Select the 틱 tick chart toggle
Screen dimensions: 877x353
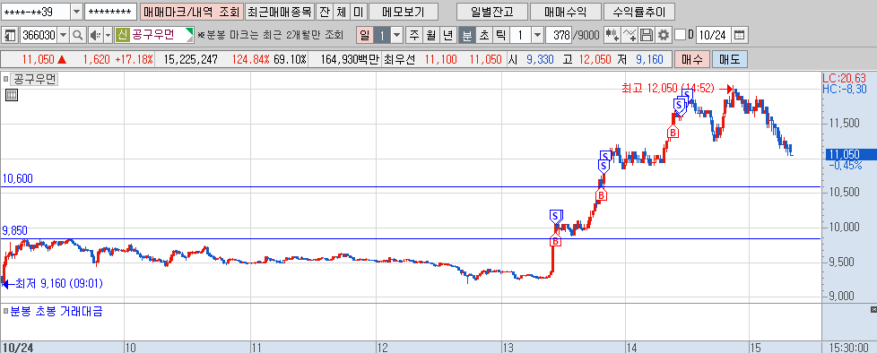500,35
